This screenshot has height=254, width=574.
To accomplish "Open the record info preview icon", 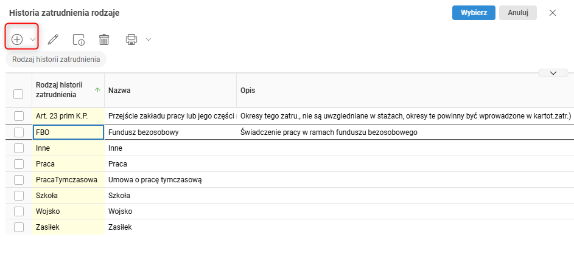I will 78,39.
